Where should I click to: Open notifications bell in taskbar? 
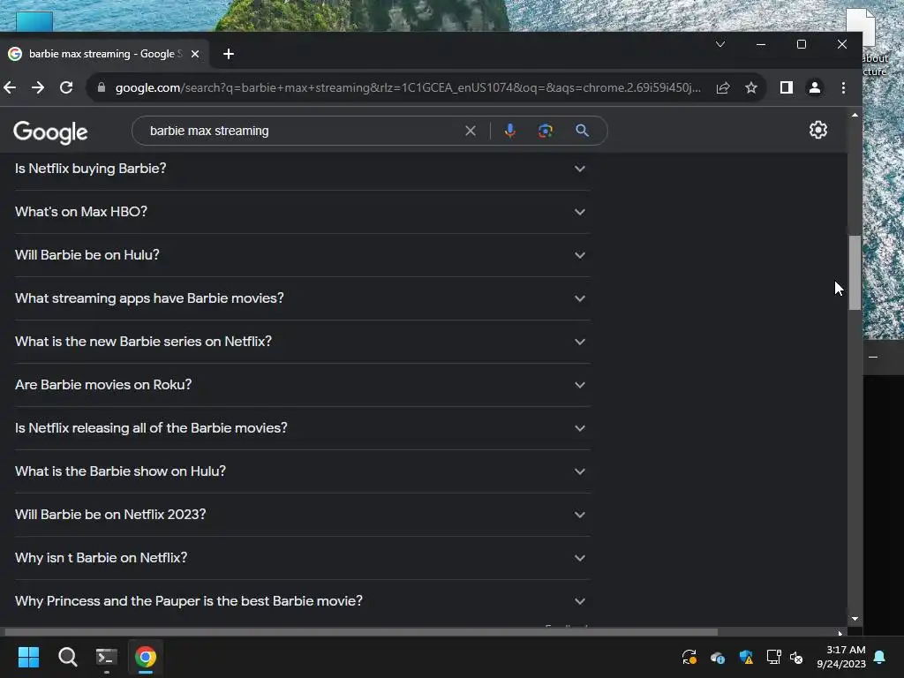(880, 657)
